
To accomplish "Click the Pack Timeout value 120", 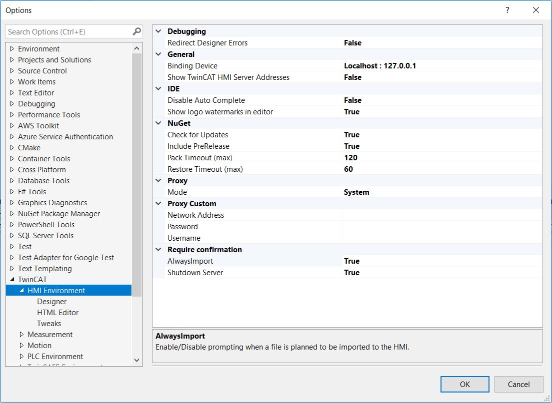I will coord(350,157).
